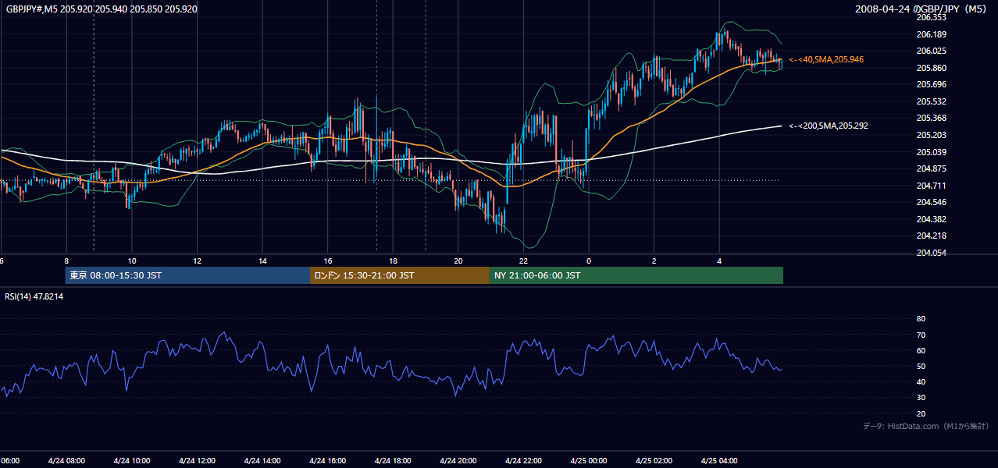Click price axis value 204.875
The width and height of the screenshot is (998, 468).
click(931, 168)
